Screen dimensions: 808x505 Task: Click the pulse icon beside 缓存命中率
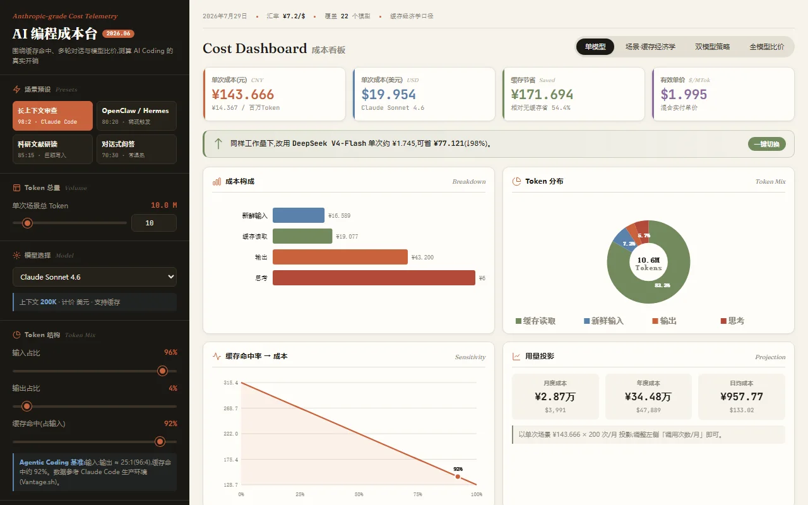tap(217, 356)
